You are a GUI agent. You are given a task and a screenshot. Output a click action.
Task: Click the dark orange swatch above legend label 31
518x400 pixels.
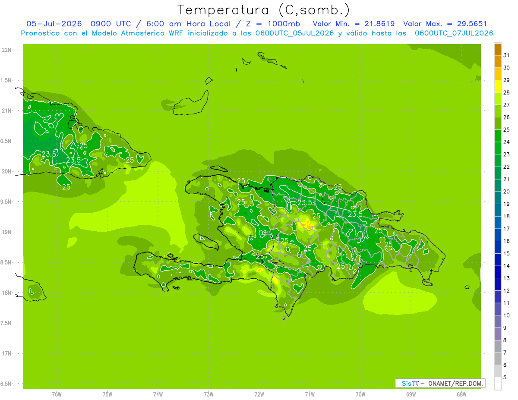[x=498, y=49]
